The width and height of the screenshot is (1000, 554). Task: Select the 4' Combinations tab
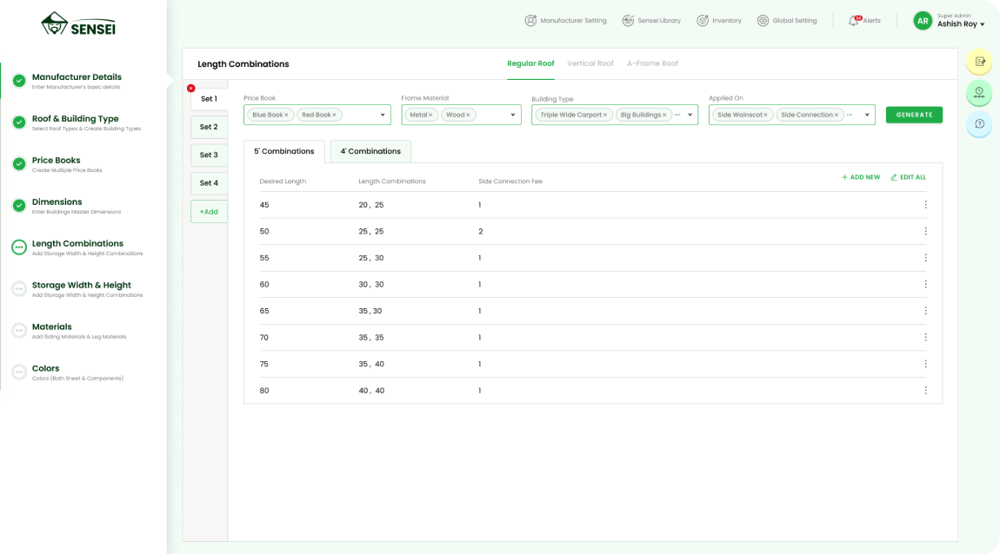pos(370,151)
